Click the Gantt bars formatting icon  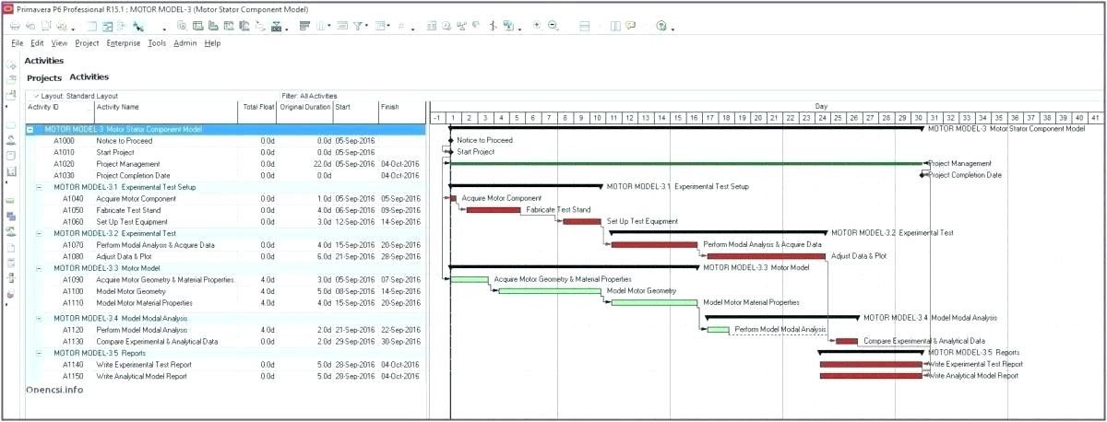(x=304, y=26)
